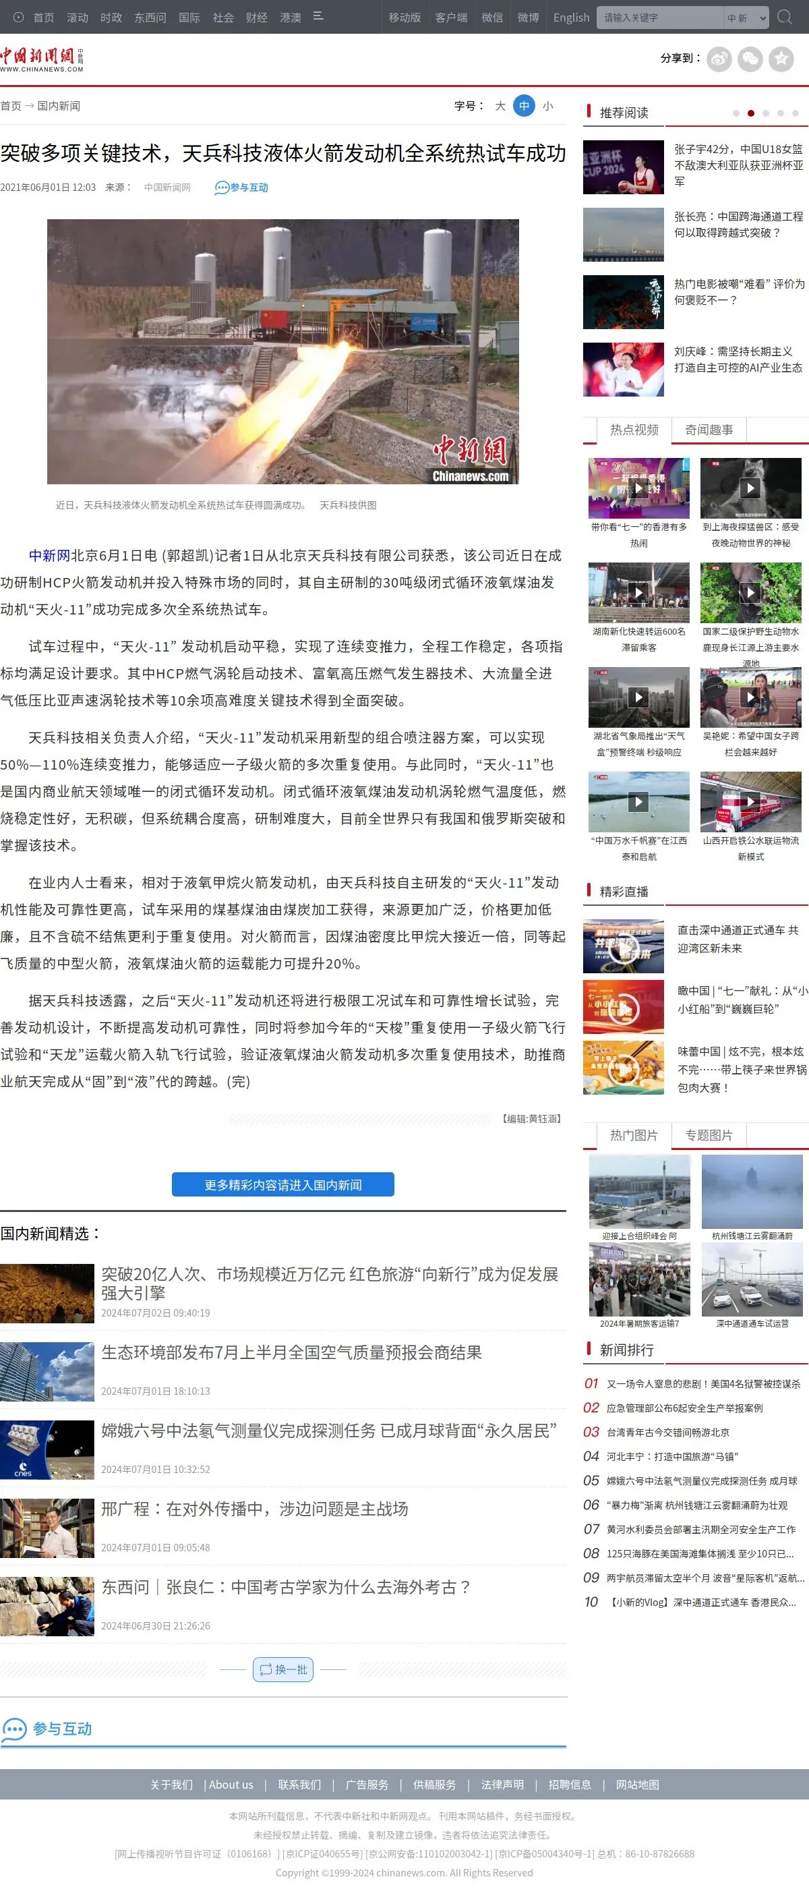The height and width of the screenshot is (1902, 809).
Task: Click the keyword search input field
Action: pos(660,18)
